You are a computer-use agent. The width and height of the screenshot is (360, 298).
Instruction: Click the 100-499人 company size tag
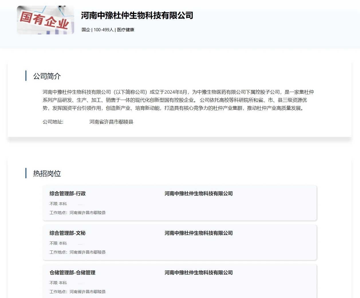pos(104,30)
